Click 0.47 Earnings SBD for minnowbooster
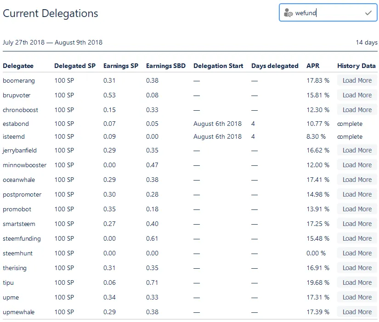The image size is (379, 322). coord(152,165)
